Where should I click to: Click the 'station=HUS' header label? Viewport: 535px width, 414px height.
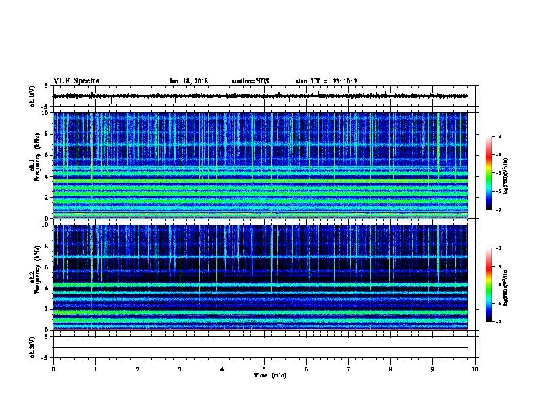[x=251, y=81]
